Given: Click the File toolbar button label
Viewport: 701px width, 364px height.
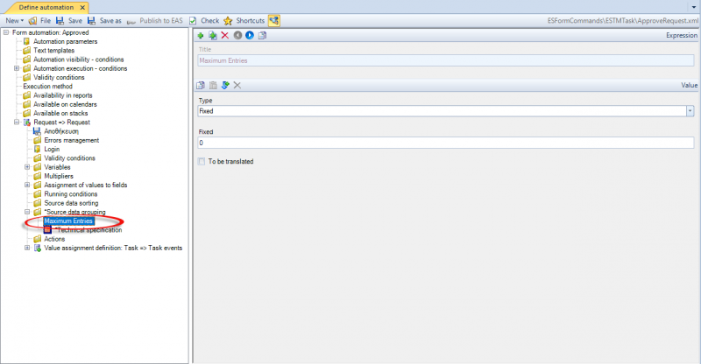Looking at the screenshot, I should tap(46, 20).
